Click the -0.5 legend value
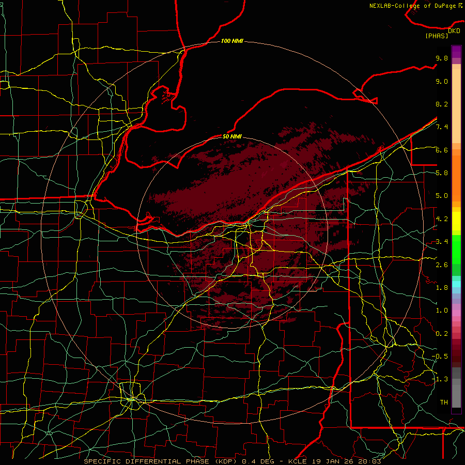 click(440, 357)
